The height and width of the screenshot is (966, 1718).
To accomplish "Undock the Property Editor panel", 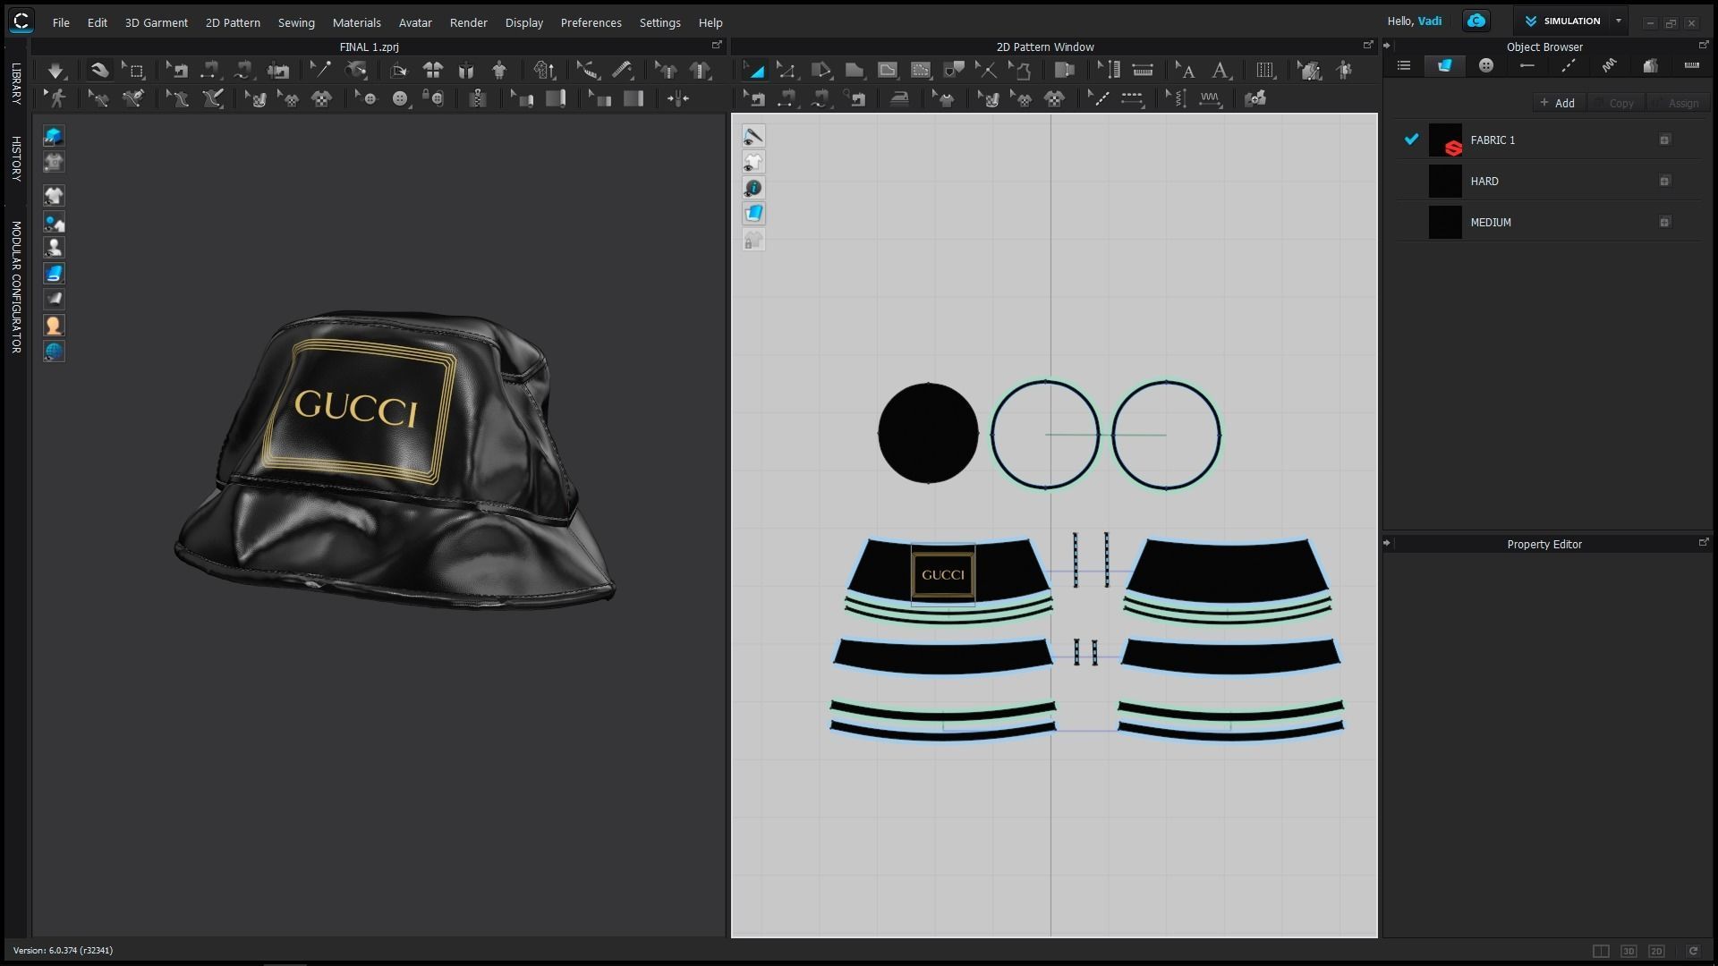I will (1704, 542).
